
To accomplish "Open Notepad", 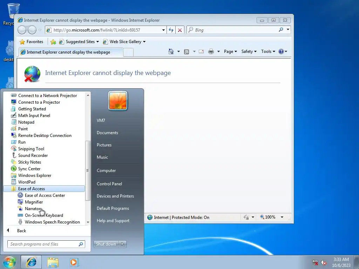I will pyautogui.click(x=26, y=122).
